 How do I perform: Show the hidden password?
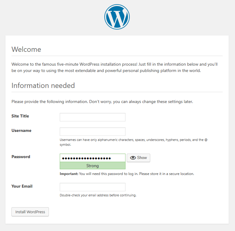coord(138,158)
